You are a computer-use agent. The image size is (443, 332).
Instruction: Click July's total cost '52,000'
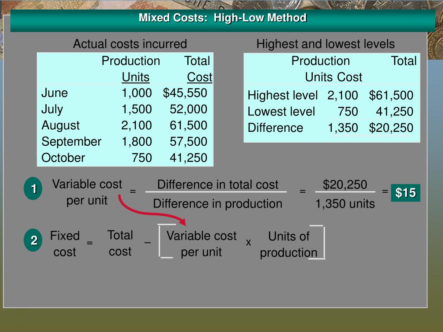(x=189, y=109)
